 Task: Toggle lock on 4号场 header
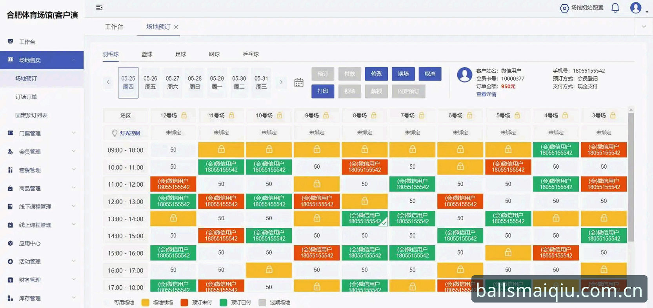(565, 115)
